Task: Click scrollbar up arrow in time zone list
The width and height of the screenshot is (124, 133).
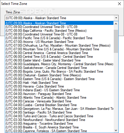Action: [116, 24]
